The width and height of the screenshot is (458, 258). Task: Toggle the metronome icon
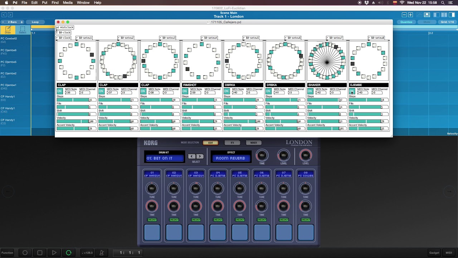[102, 253]
